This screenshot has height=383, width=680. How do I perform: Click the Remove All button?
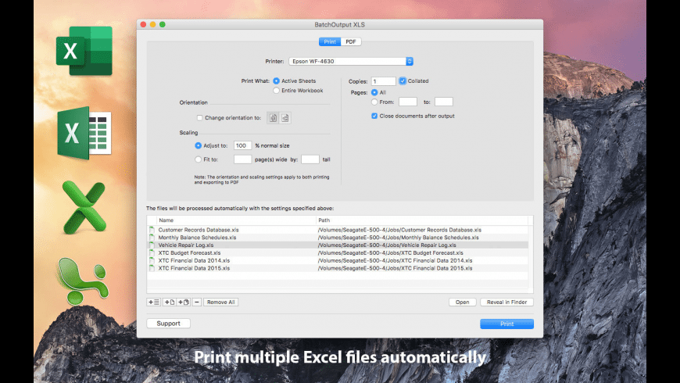220,302
